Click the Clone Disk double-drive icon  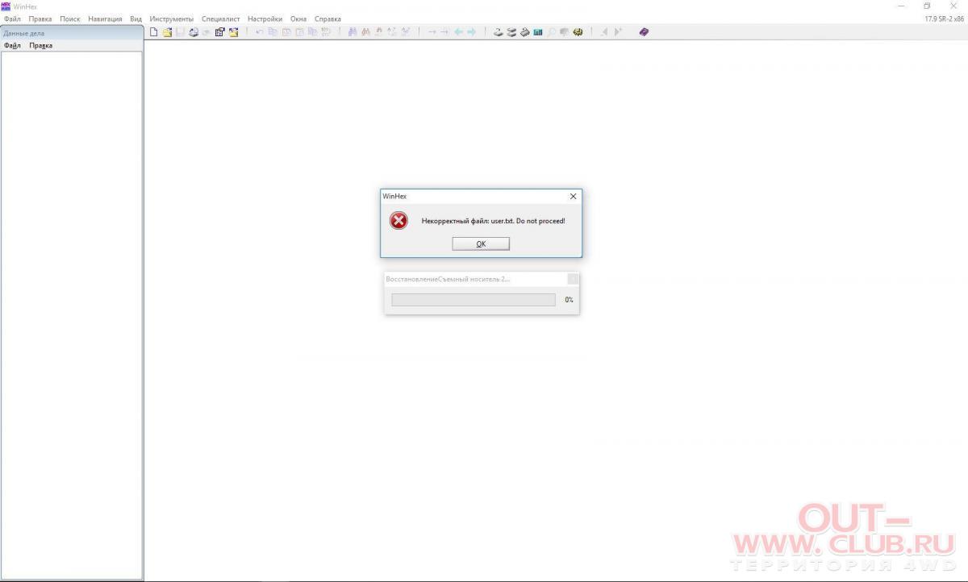click(511, 32)
